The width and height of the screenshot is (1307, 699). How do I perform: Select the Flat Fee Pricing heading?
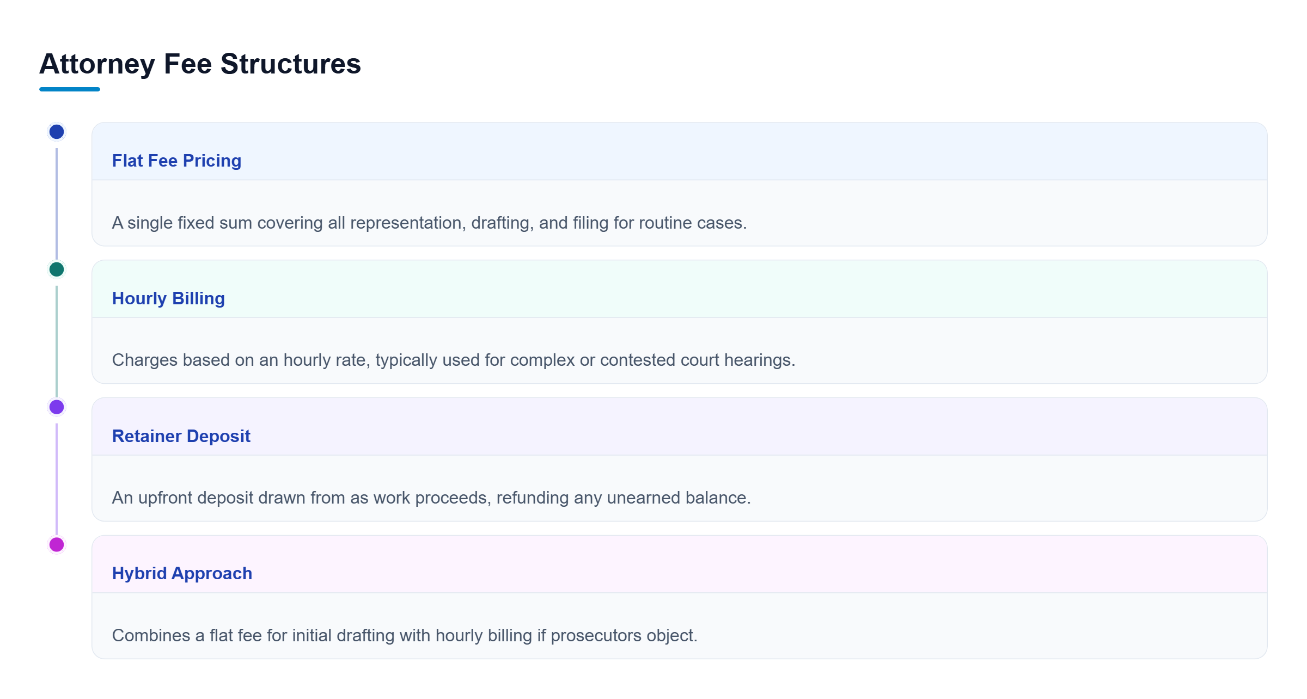coord(176,161)
